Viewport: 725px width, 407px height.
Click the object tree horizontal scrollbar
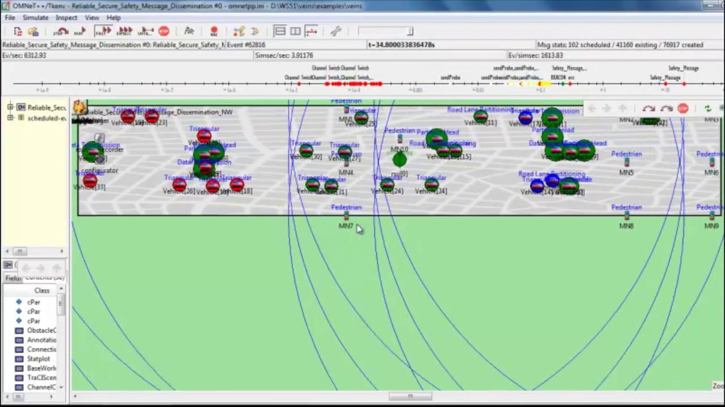(35, 251)
